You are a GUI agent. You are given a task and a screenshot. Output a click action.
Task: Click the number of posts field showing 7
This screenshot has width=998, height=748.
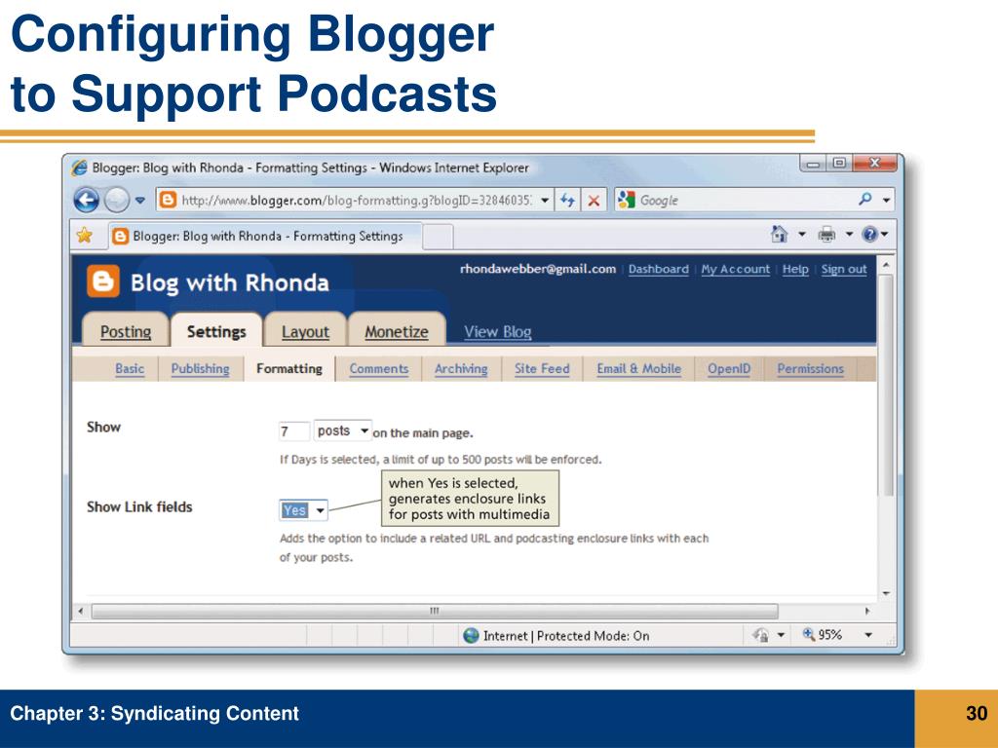pyautogui.click(x=294, y=431)
